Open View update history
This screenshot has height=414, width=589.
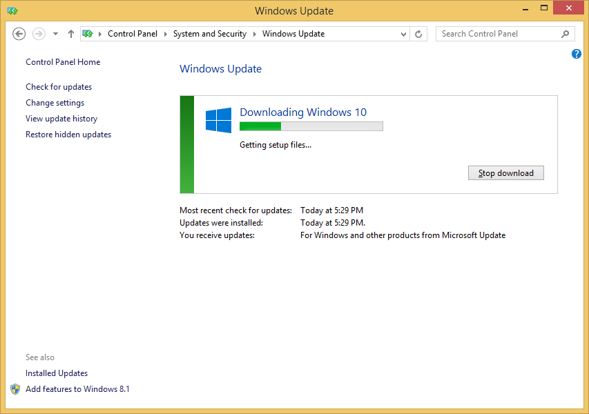(61, 119)
